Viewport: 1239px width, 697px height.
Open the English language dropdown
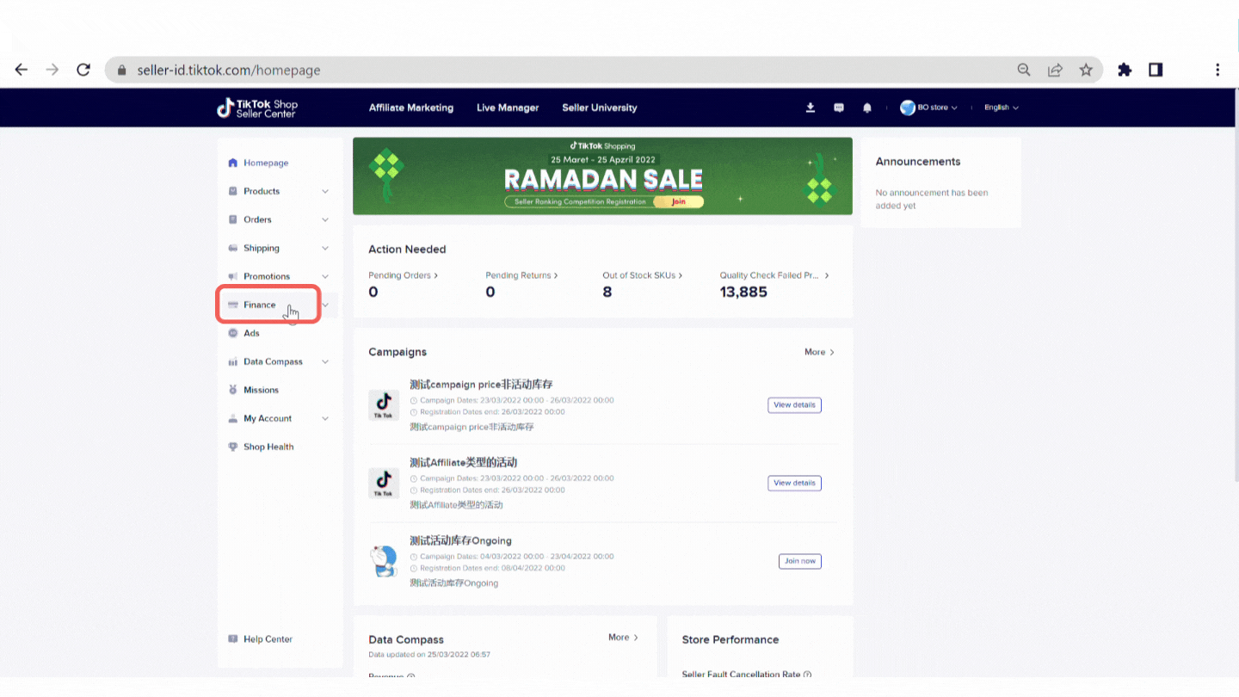click(x=1001, y=108)
